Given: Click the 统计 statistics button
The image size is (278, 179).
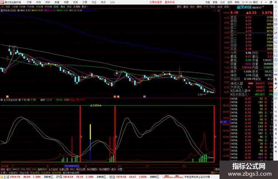Looking at the screenshot, I should coord(192,6).
